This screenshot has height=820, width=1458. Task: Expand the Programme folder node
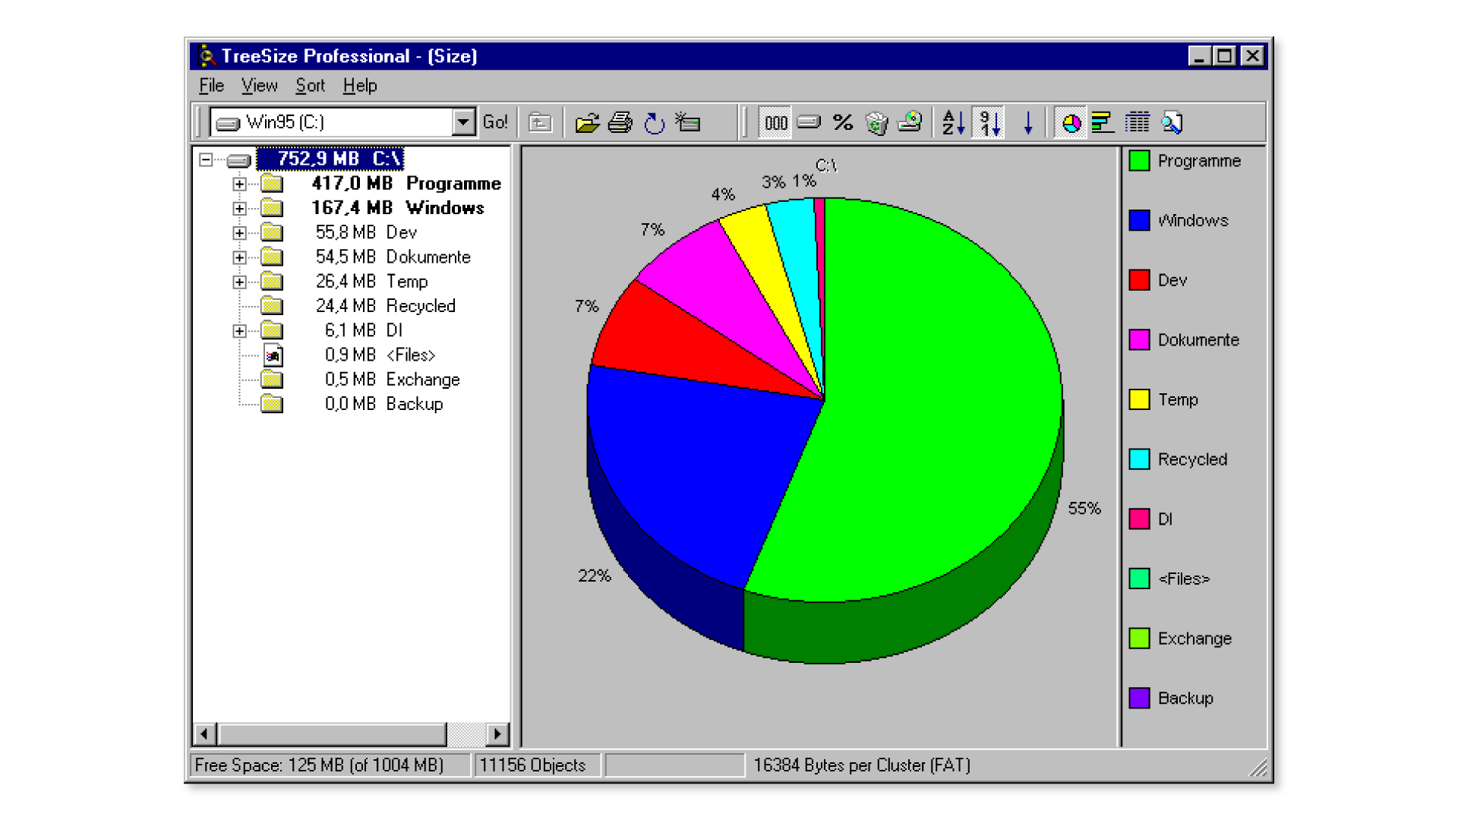coord(238,183)
